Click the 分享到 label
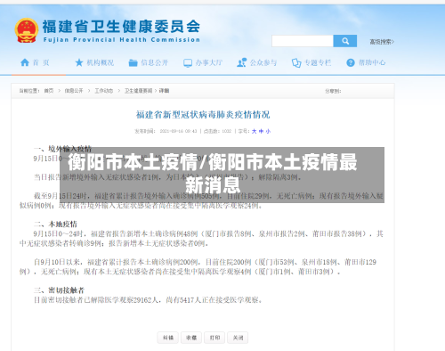 coord(333,91)
